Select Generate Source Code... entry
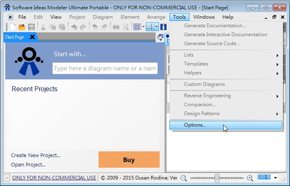Image resolution: width=290 pixels, height=186 pixels. tap(226, 43)
